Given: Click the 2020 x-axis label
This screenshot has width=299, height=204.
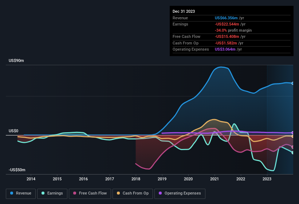Looking at the screenshot, I should [x=188, y=179].
